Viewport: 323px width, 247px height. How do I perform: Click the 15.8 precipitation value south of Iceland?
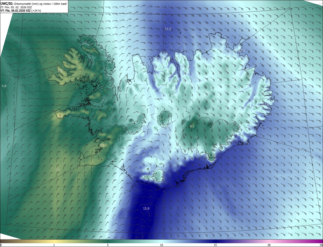click(x=146, y=208)
